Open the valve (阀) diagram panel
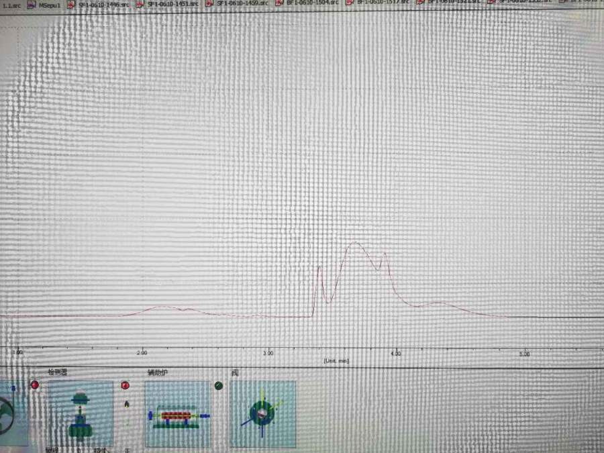 (x=263, y=415)
